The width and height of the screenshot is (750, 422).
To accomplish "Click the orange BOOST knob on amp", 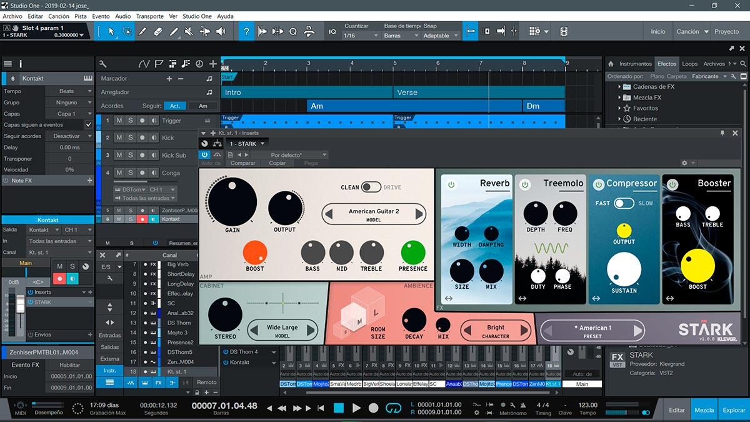I will pos(255,252).
